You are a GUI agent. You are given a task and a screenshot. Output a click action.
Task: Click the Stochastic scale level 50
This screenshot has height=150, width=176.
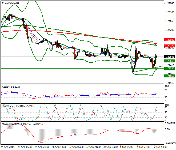(x=166, y=112)
